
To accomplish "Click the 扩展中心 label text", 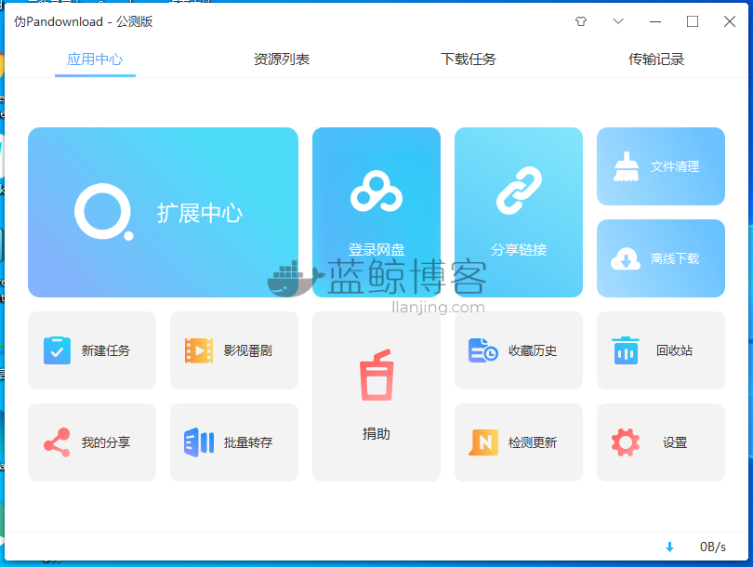I will pos(200,213).
